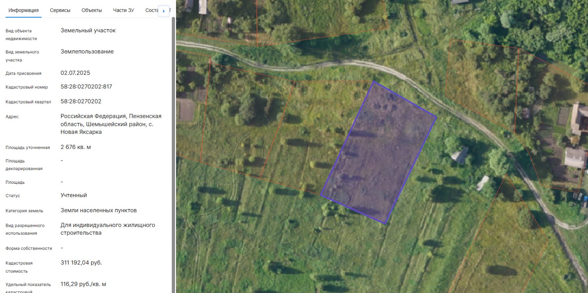Click the area value 2 676 кв. м
Viewport: 588px width, 293px height.
click(x=76, y=147)
